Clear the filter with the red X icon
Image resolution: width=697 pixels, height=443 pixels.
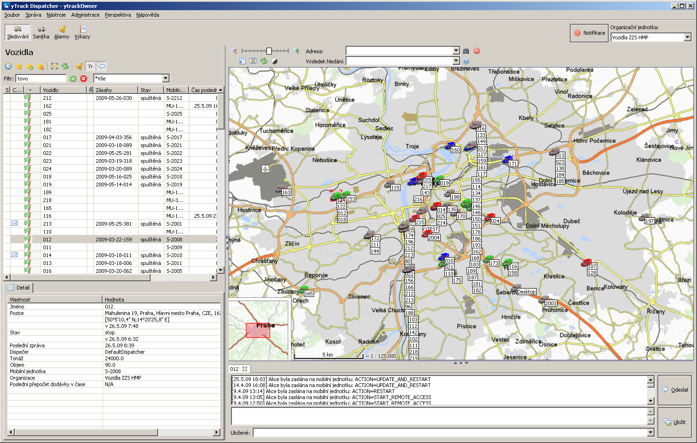pos(84,79)
